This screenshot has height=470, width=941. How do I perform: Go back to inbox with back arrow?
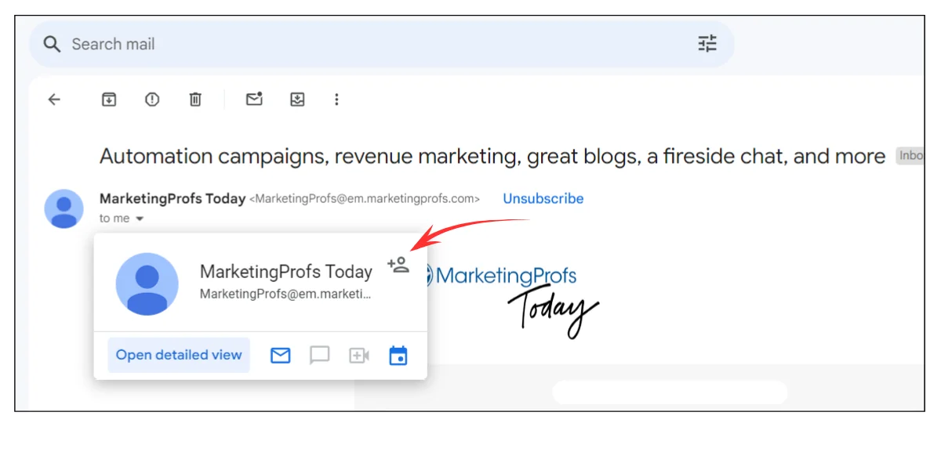[x=54, y=99]
